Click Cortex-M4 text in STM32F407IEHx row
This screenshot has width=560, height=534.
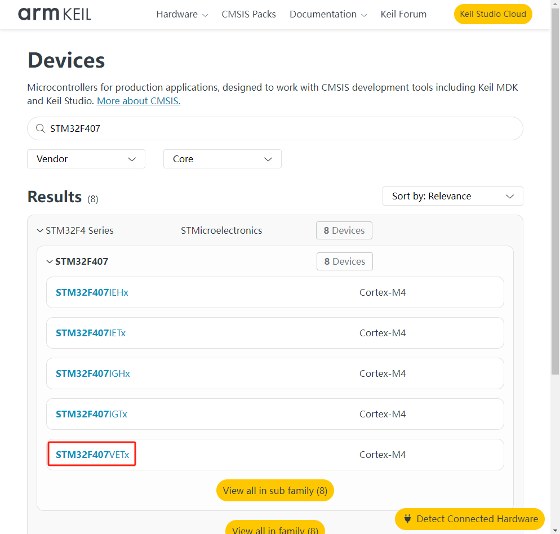point(382,292)
